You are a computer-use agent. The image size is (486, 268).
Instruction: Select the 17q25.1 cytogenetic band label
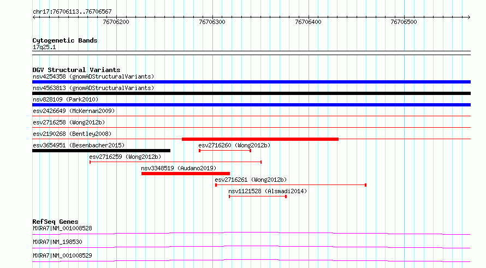coord(44,47)
